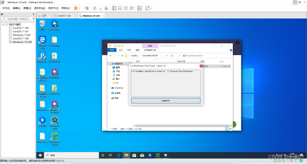Click the library search input field
The width and height of the screenshot is (307, 164).
pos(17,19)
